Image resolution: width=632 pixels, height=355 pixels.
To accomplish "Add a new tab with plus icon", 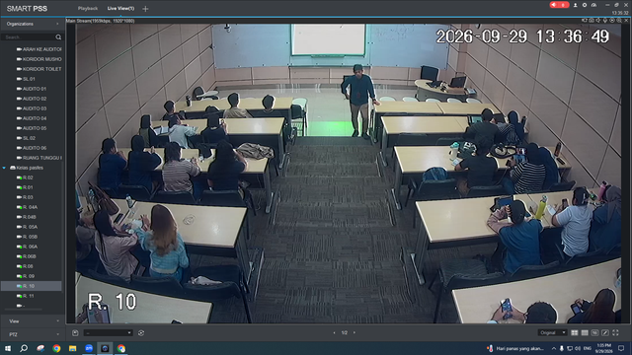I will pyautogui.click(x=145, y=9).
